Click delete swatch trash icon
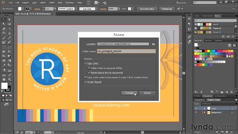Viewport: 238px width, 134px height. coord(231,92)
